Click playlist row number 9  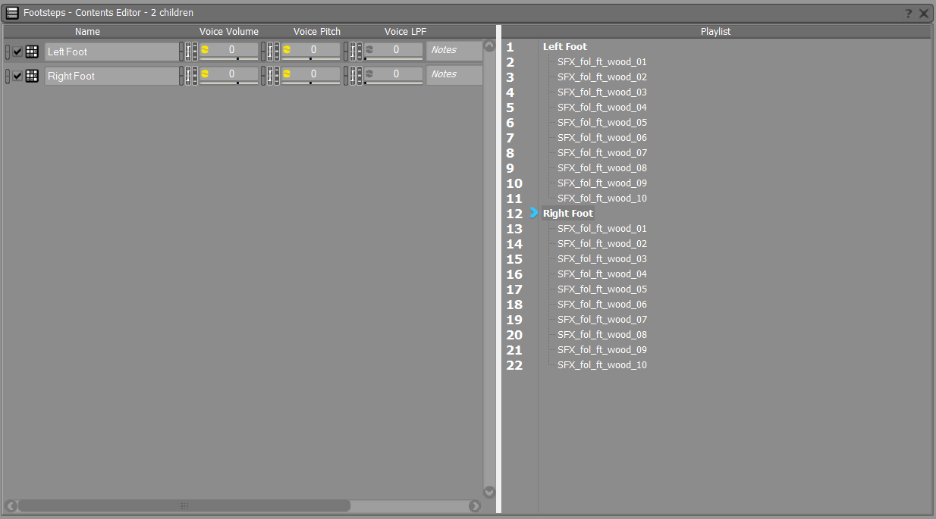pyautogui.click(x=510, y=168)
